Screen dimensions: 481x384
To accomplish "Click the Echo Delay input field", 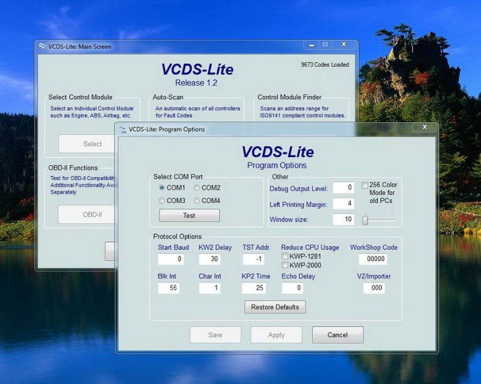I will (292, 288).
